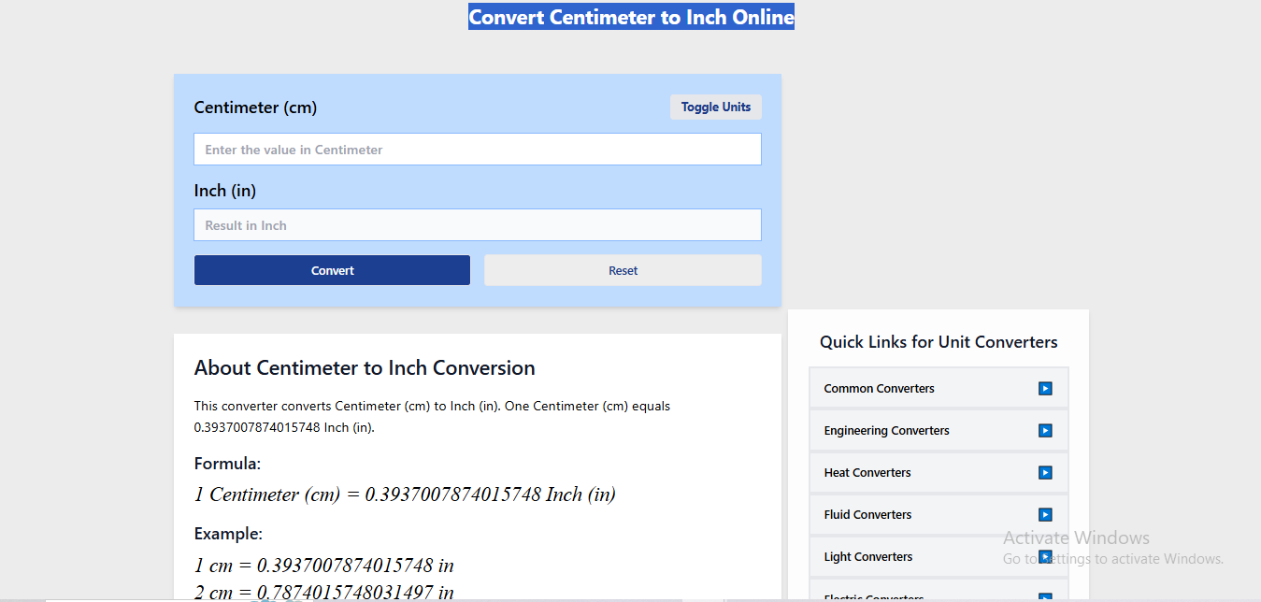Click the About Centimeter to Inch Conversion heading
The image size is (1261, 602).
[365, 367]
